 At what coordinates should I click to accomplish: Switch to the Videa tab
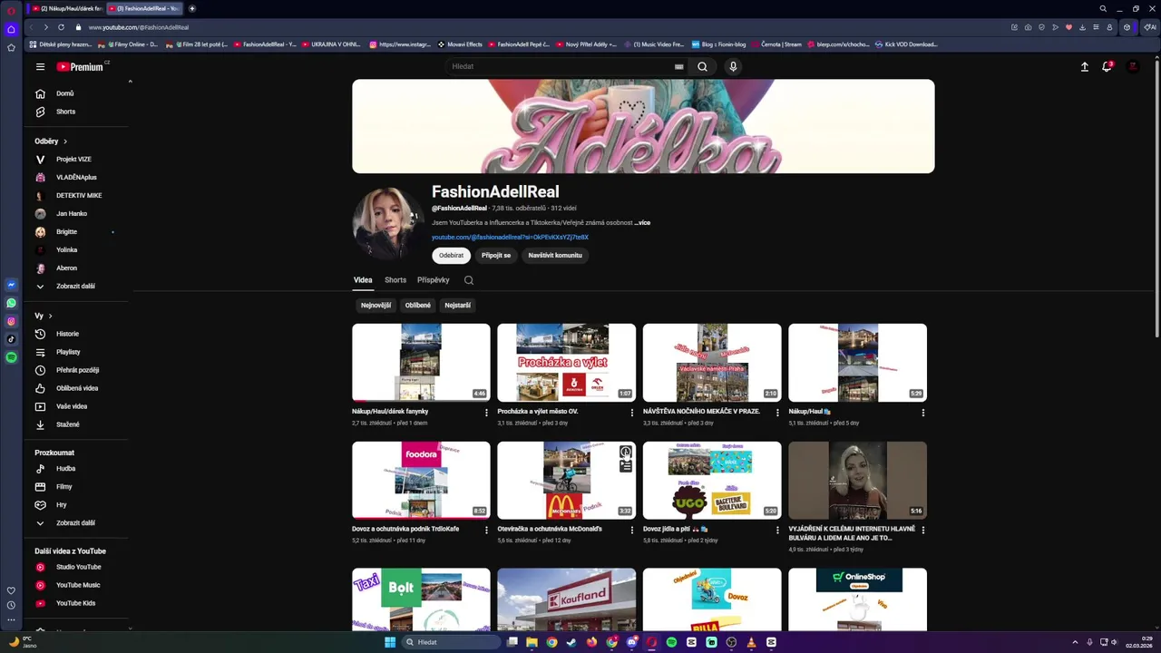click(x=363, y=280)
